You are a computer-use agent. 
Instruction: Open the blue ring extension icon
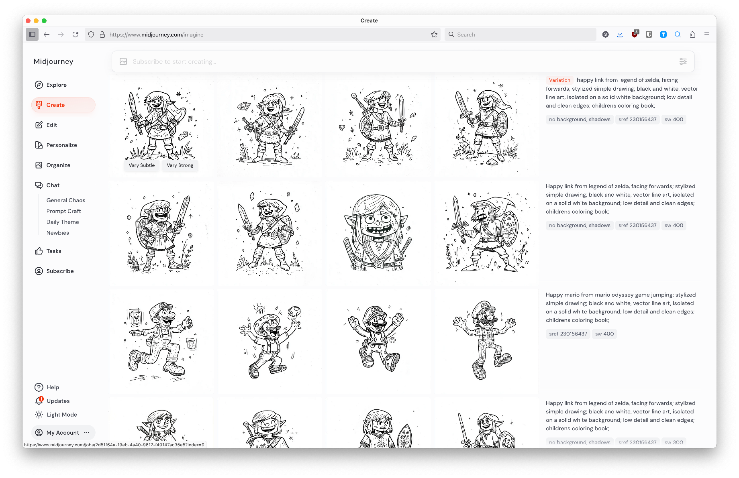point(678,34)
